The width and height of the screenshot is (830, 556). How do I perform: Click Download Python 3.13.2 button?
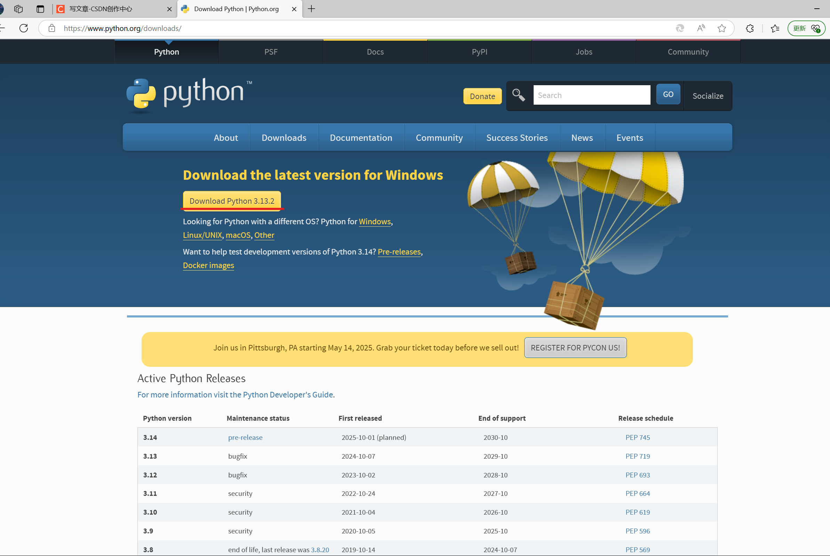(x=232, y=201)
